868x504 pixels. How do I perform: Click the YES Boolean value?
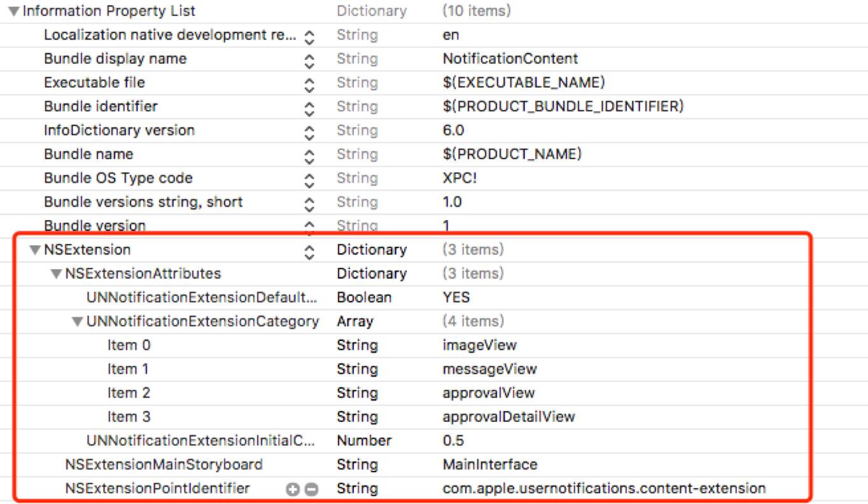click(456, 298)
